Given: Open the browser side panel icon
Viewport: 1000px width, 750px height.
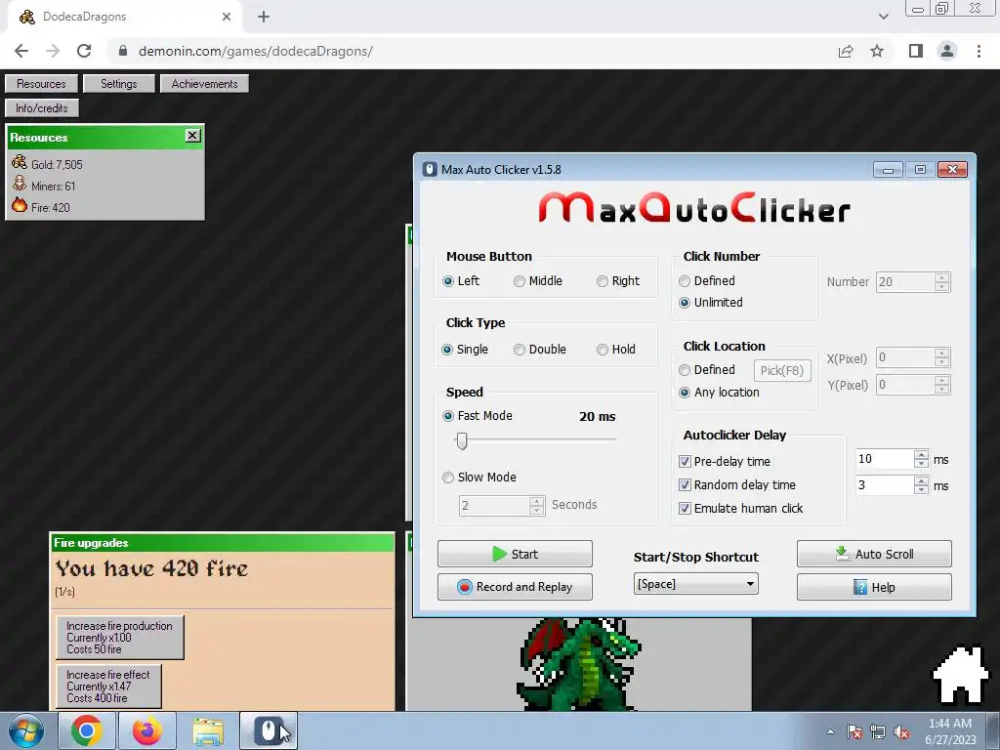Looking at the screenshot, I should [x=915, y=51].
